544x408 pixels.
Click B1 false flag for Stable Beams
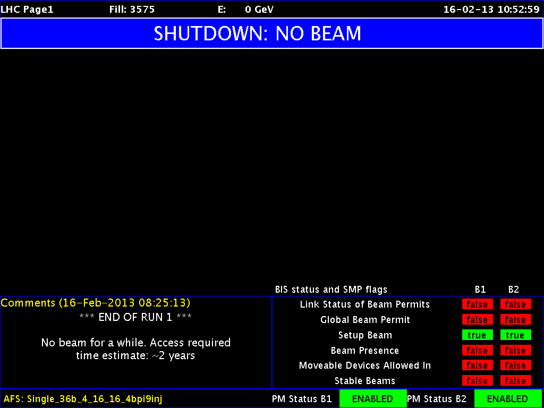[478, 380]
